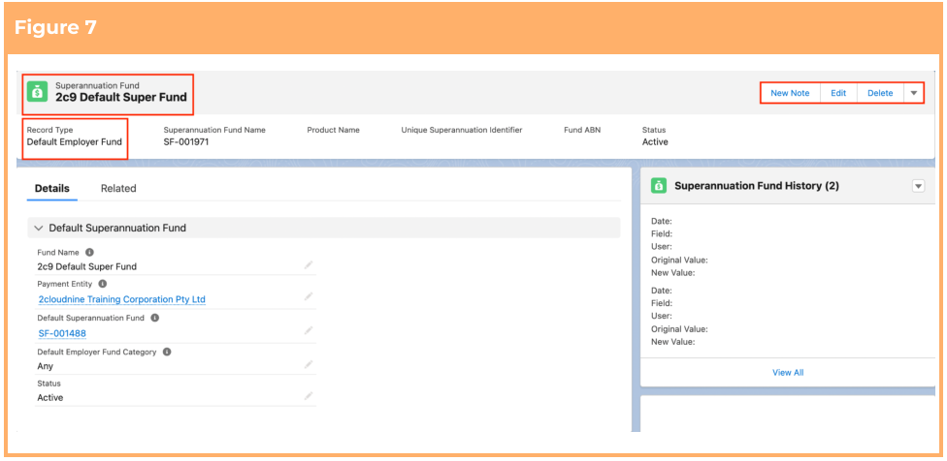
Task: Click the Delete button
Action: click(x=880, y=93)
